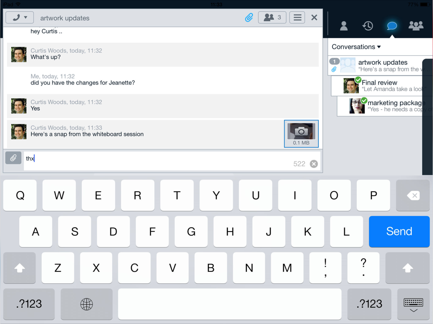Image resolution: width=433 pixels, height=324 pixels.
Task: Tap the Send key
Action: (x=399, y=232)
